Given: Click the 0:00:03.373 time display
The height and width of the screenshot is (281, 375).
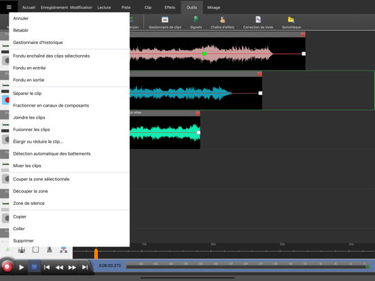Looking at the screenshot, I should 110,265.
